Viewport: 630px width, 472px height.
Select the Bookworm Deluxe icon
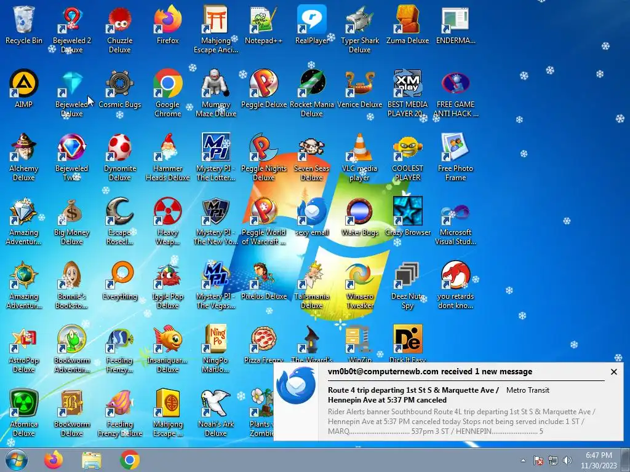click(x=72, y=413)
